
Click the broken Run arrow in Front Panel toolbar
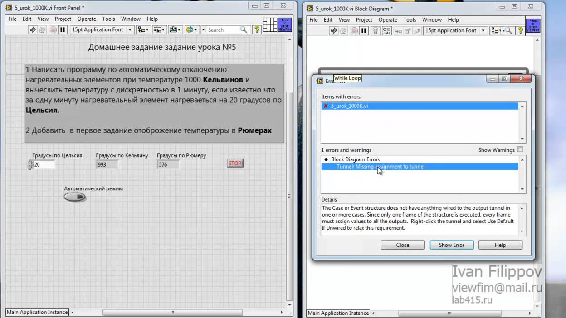(x=33, y=30)
